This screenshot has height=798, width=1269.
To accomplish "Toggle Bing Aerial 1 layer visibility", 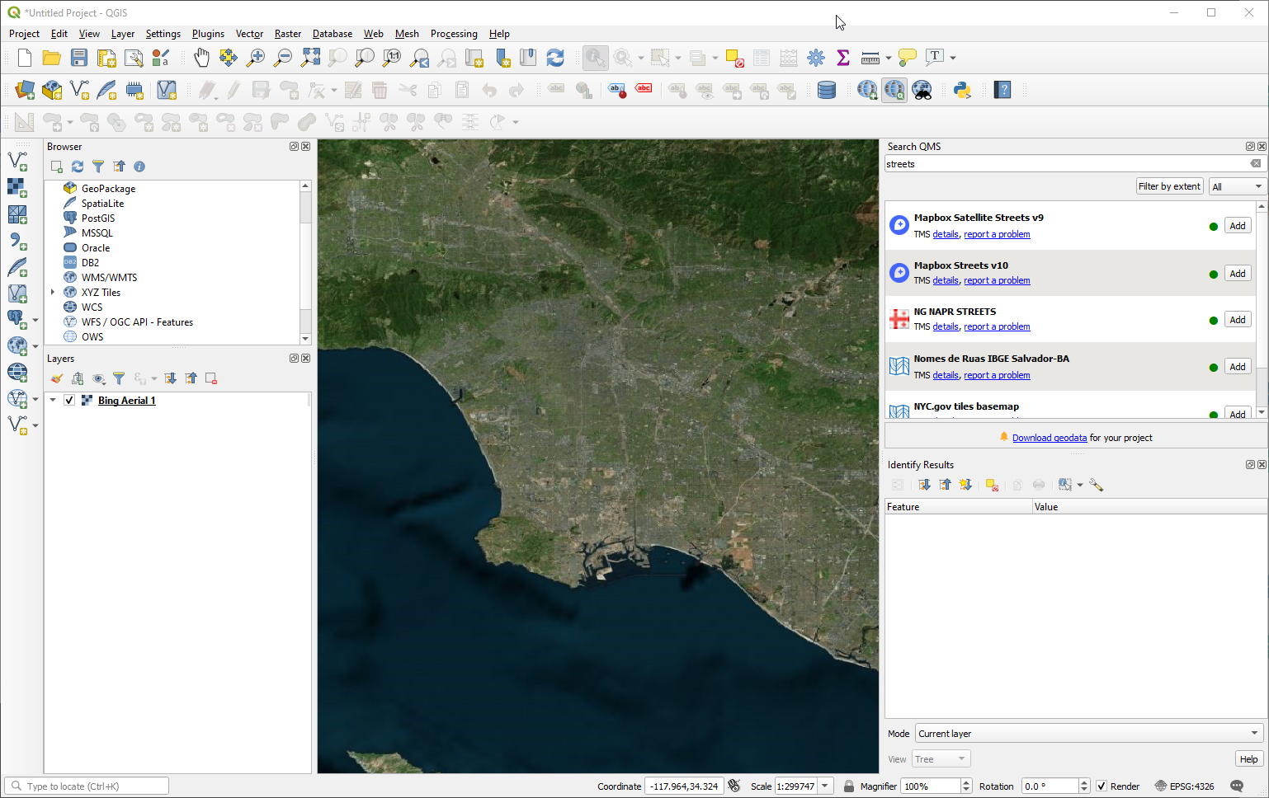I will pyautogui.click(x=69, y=401).
